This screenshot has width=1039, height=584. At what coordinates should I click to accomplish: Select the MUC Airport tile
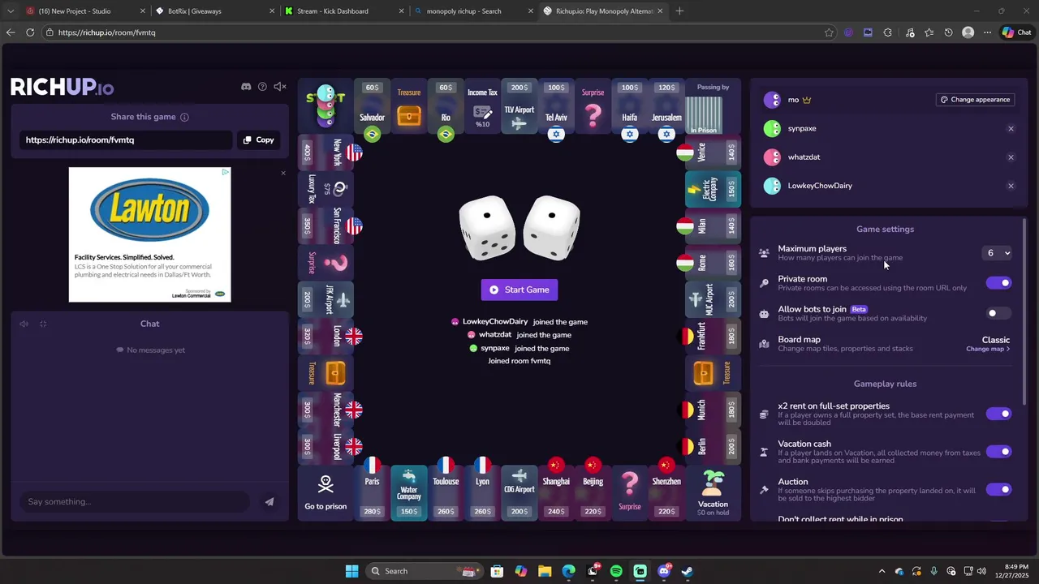pyautogui.click(x=713, y=298)
